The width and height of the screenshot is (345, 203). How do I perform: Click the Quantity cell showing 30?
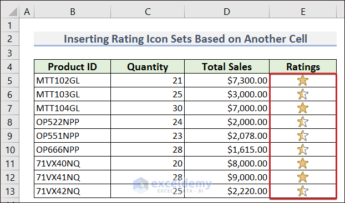[x=148, y=108]
